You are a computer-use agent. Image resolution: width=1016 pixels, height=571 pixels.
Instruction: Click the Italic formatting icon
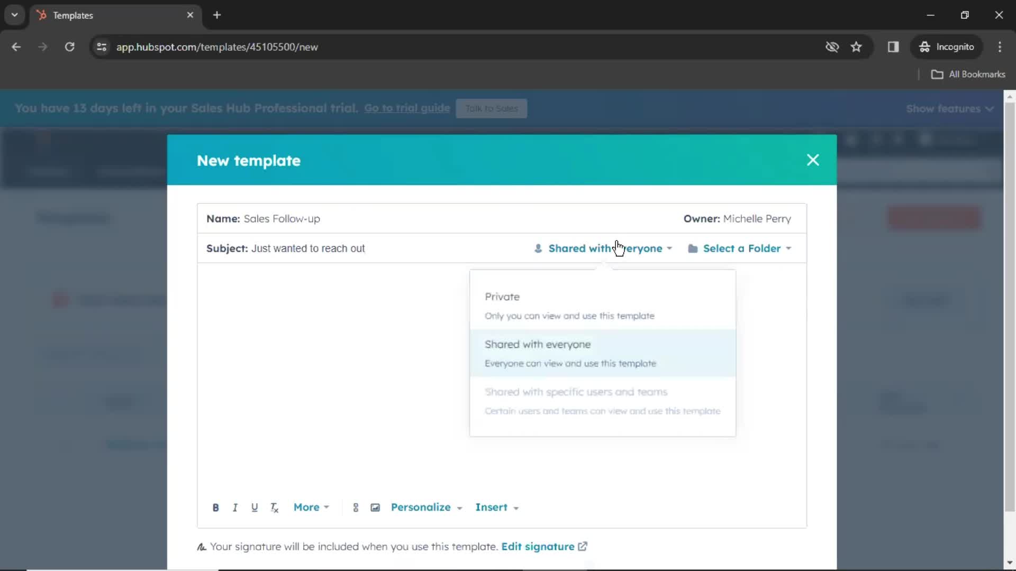(235, 507)
